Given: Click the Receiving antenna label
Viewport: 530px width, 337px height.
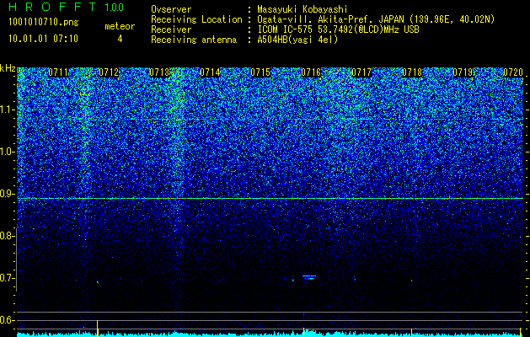Looking at the screenshot, I should click(194, 40).
